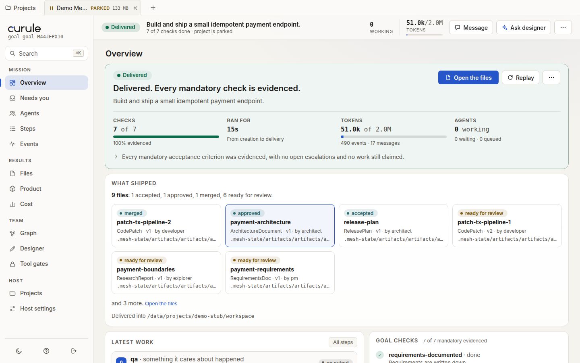Go to Needs you in sidebar
Screen dimensions: 580x363
[46, 98]
